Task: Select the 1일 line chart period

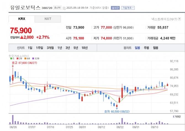Action: [30, 48]
